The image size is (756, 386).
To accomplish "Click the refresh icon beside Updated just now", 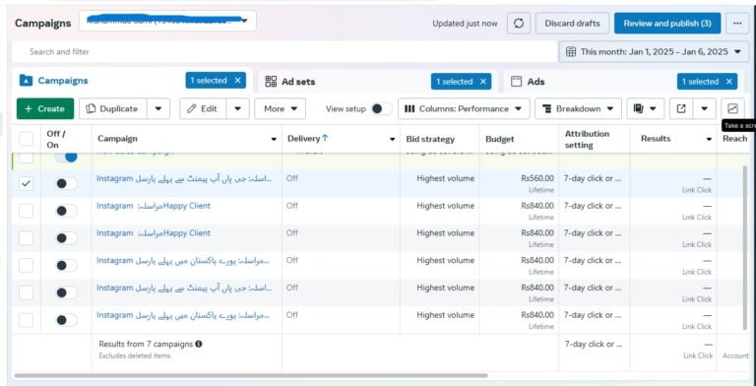I will [x=519, y=24].
